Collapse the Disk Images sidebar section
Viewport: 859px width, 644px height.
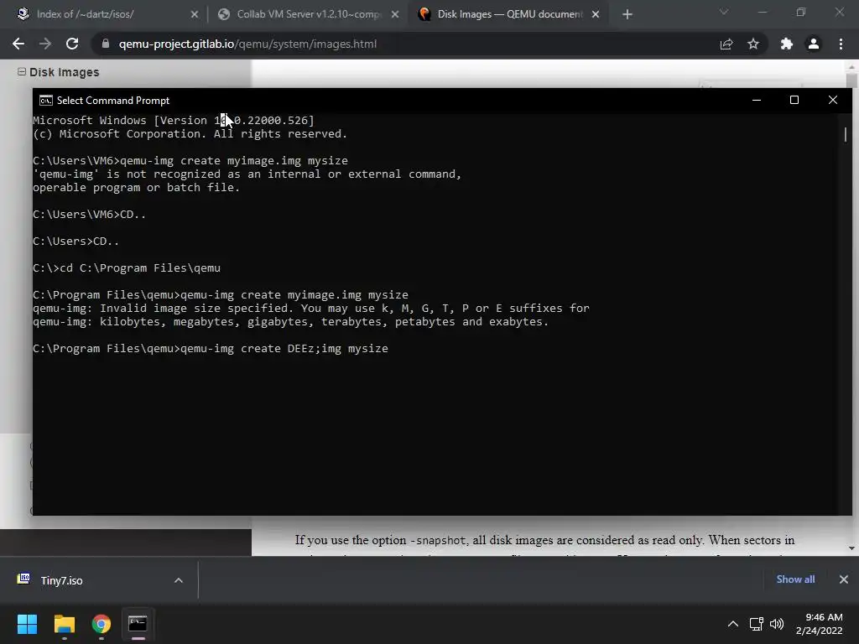pyautogui.click(x=21, y=72)
